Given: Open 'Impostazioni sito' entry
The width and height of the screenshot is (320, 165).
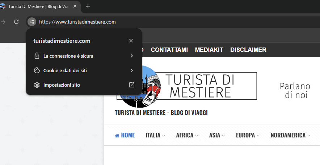Looking at the screenshot, I should 84,85.
